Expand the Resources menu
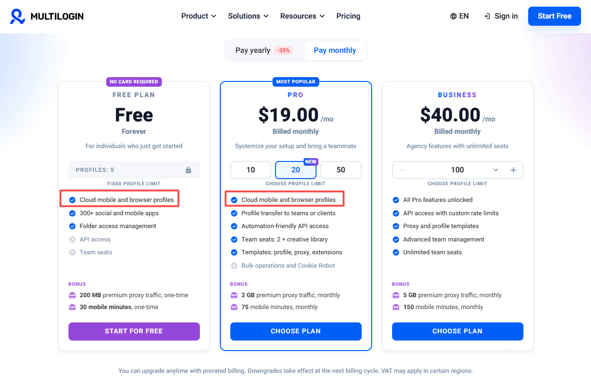Viewport: 591px width, 381px height. click(x=303, y=16)
